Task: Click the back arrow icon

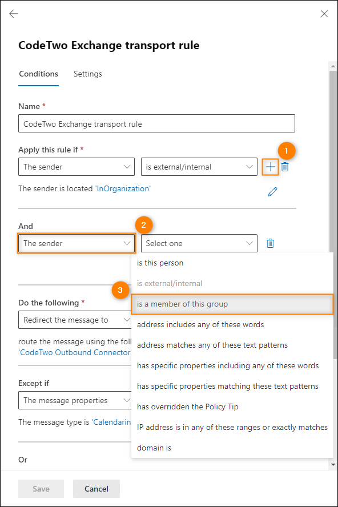Action: tap(14, 14)
